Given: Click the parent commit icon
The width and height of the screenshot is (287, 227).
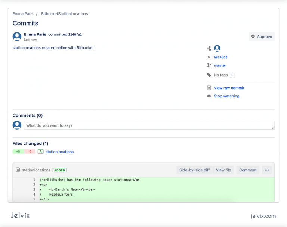Looking at the screenshot, I should (209, 57).
